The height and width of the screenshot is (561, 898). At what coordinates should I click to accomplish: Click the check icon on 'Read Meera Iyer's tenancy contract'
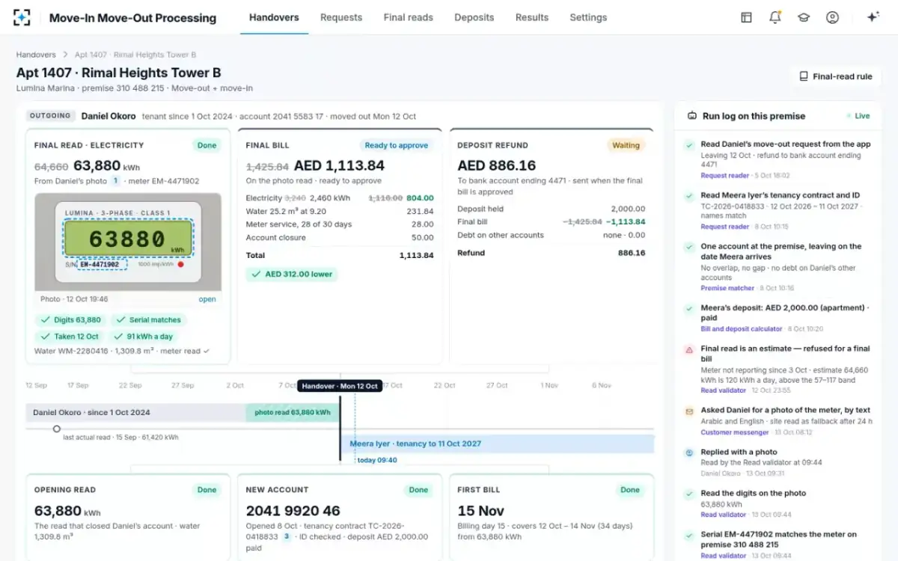pyautogui.click(x=689, y=196)
